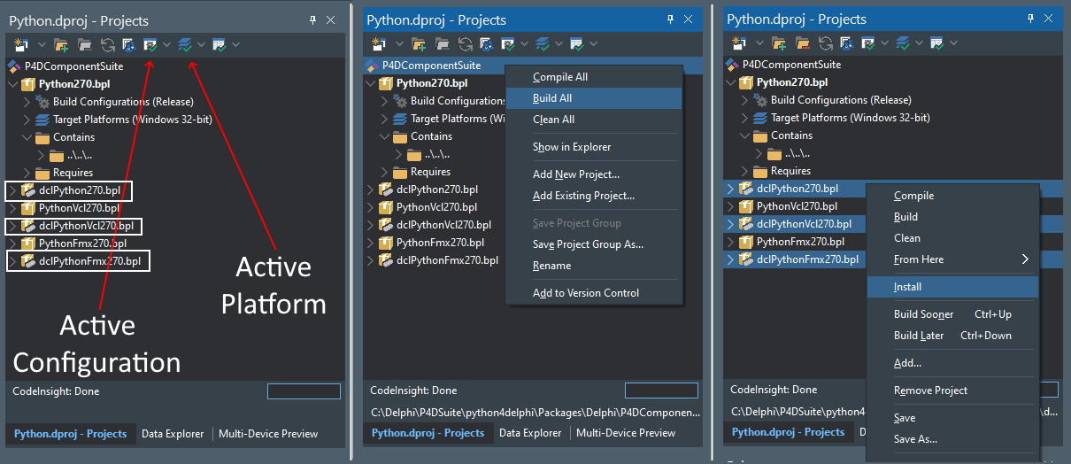
Task: Click Active Configuration icon in right panel
Action: [x=868, y=43]
